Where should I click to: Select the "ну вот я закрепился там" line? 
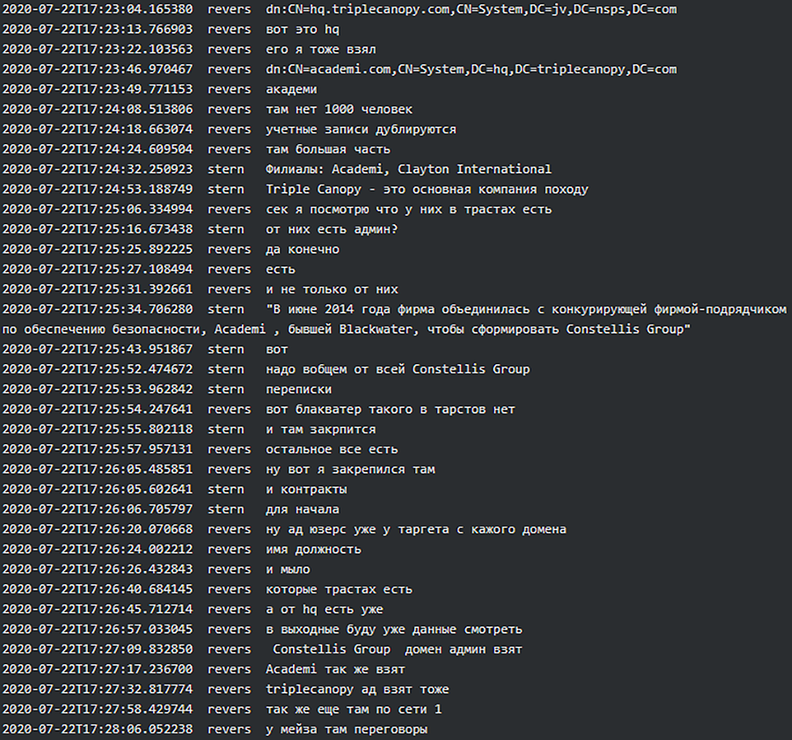pos(350,469)
